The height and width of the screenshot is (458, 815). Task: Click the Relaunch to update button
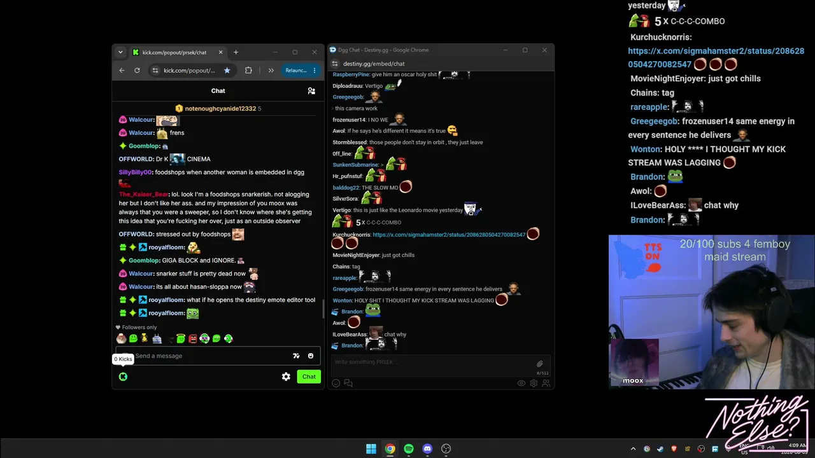pyautogui.click(x=296, y=70)
